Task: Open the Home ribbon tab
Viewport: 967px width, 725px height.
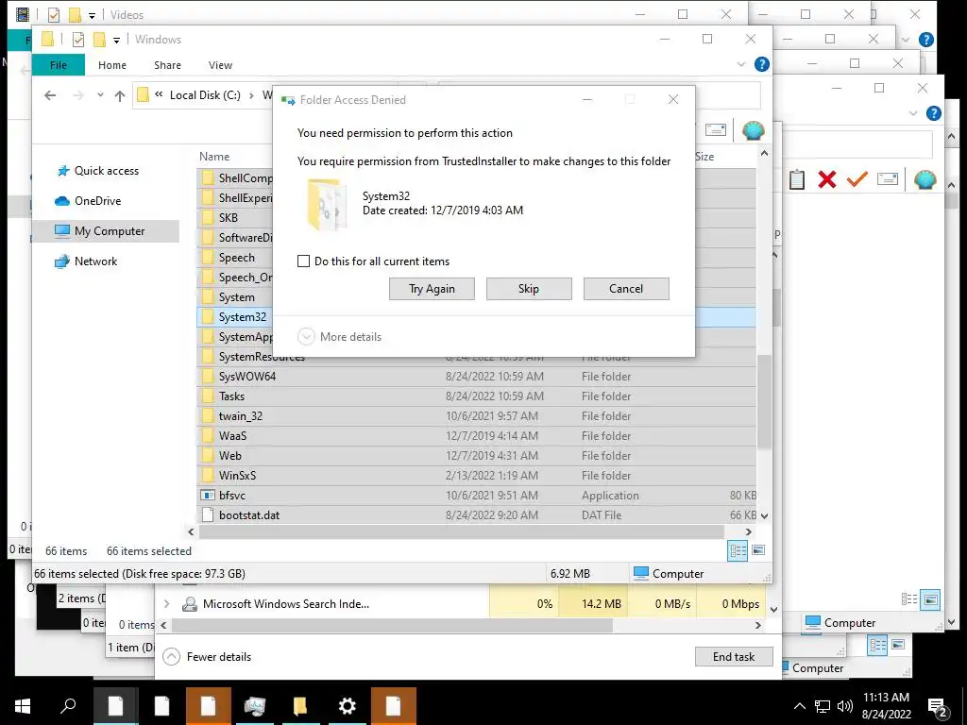Action: [x=112, y=65]
